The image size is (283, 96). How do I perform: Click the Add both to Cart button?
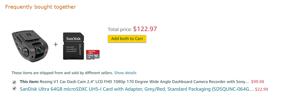tap(127, 39)
